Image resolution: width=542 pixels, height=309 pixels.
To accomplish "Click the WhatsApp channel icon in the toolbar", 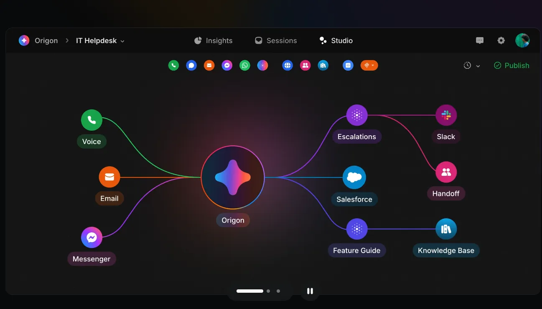I will (245, 66).
